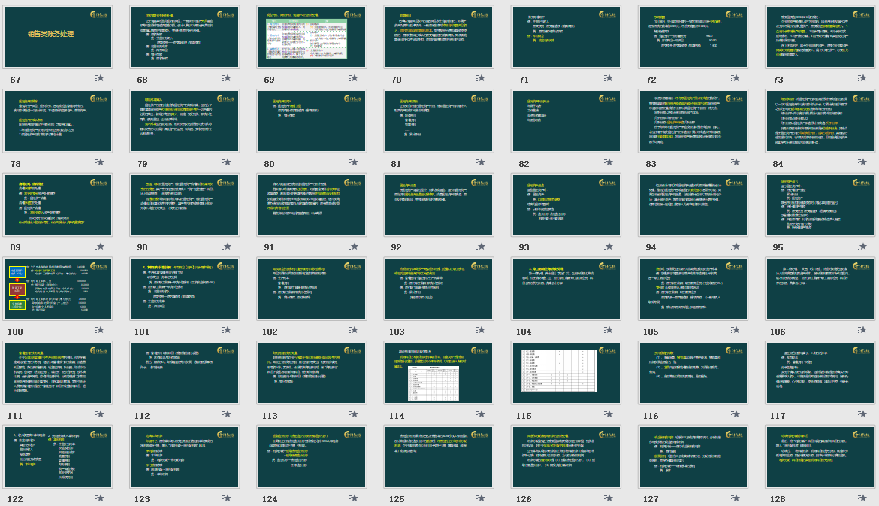The height and width of the screenshot is (506, 879).
Task: Choose the slide 89 thumbnail
Action: 58,205
